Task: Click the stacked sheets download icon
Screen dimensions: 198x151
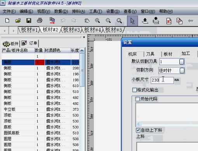Action: (x=156, y=21)
